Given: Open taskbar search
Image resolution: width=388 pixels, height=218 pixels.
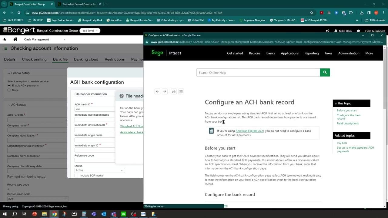Looking at the screenshot, I should (x=15, y=214).
